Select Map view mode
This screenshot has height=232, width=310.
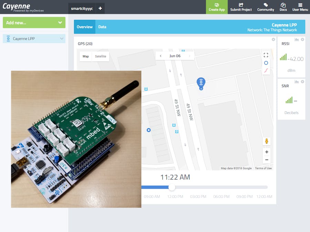(85, 56)
